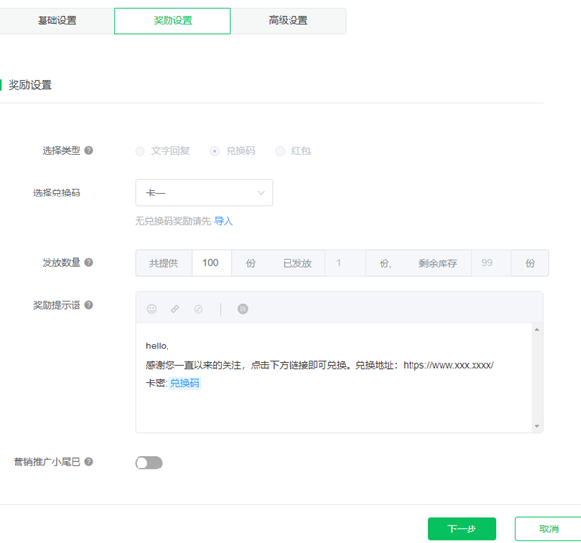Click help icon next to 选择类型

88,150
